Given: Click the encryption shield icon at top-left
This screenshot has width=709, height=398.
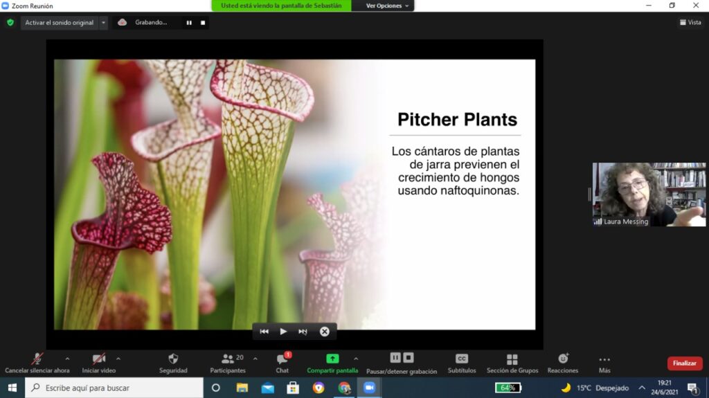Looking at the screenshot, I should (x=10, y=22).
